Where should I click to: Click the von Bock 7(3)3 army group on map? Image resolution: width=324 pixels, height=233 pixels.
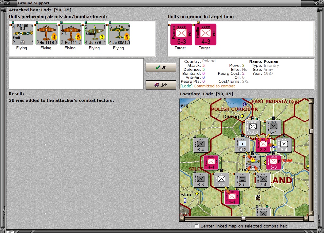(253, 128)
